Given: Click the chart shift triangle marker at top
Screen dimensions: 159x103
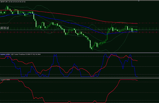Looking at the screenshot, I should point(139,1).
